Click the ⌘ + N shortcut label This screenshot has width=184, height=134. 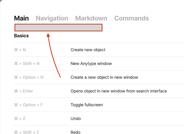(x=20, y=50)
